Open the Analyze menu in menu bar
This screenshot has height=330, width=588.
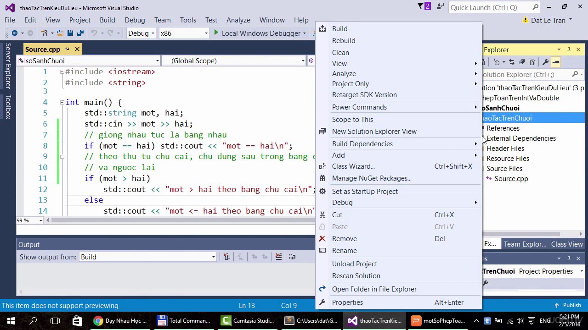(x=238, y=20)
